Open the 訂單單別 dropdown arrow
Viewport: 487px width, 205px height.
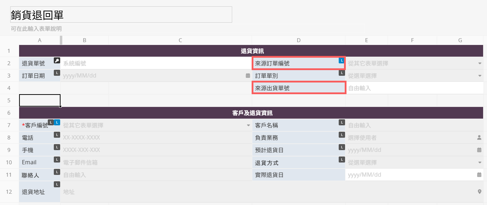pos(480,76)
